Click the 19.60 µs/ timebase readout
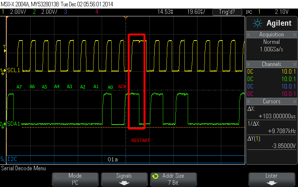Image resolution: width=298 pixels, height=187 pixels. click(196, 12)
